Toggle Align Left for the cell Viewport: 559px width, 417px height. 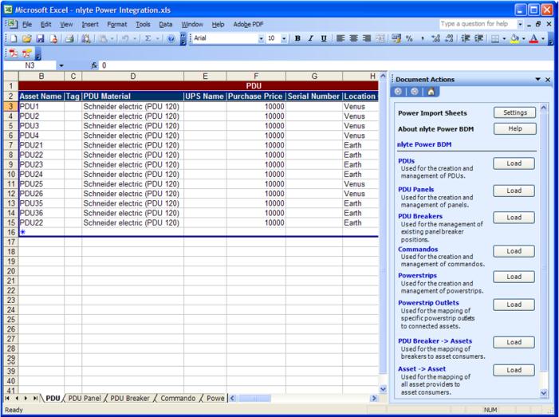click(341, 38)
